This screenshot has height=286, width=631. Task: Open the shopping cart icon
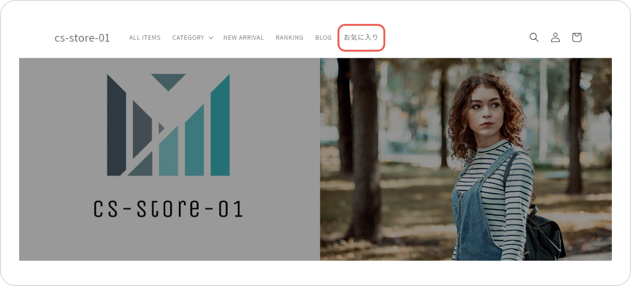pyautogui.click(x=577, y=37)
